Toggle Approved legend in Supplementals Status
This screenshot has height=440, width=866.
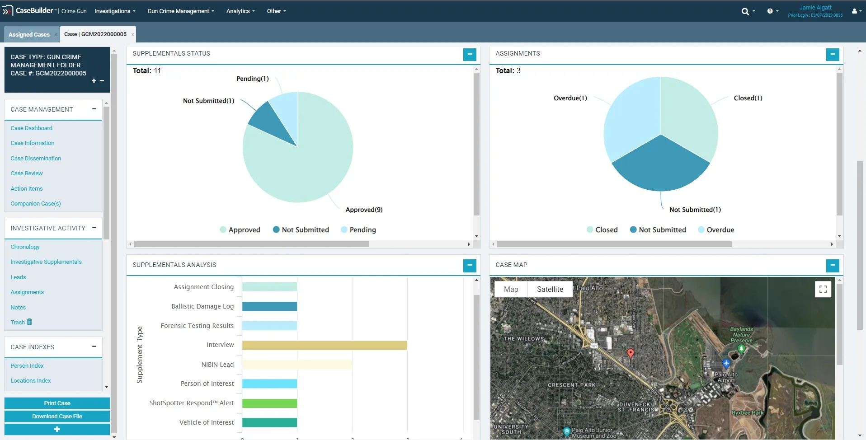pos(240,229)
